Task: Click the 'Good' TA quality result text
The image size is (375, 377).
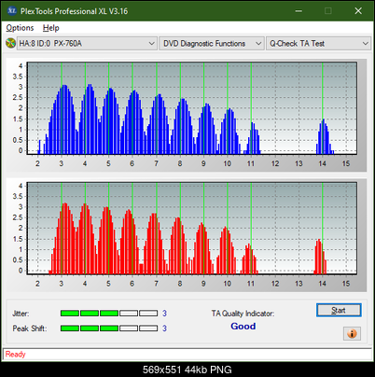Action: click(x=243, y=326)
